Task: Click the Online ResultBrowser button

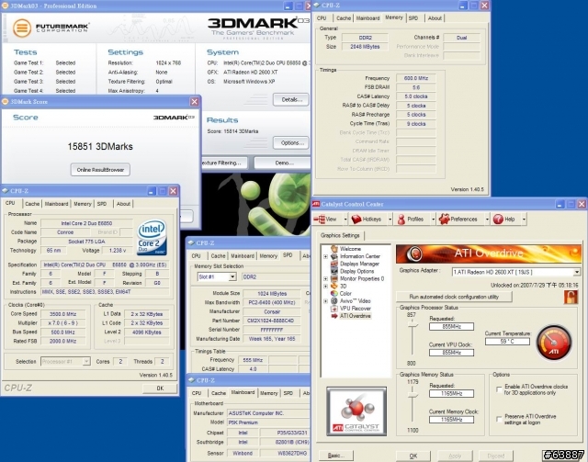Action: click(100, 170)
